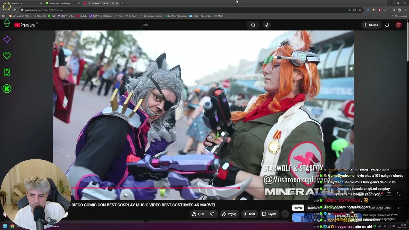Select the Tümü filter chip
This screenshot has width=409, height=230.
pyautogui.click(x=298, y=208)
